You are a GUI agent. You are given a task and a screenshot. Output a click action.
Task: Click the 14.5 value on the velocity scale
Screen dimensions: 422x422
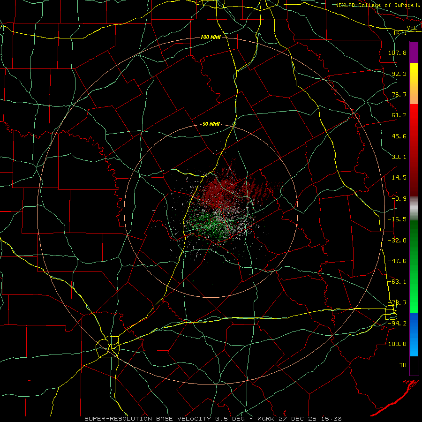[x=399, y=178]
